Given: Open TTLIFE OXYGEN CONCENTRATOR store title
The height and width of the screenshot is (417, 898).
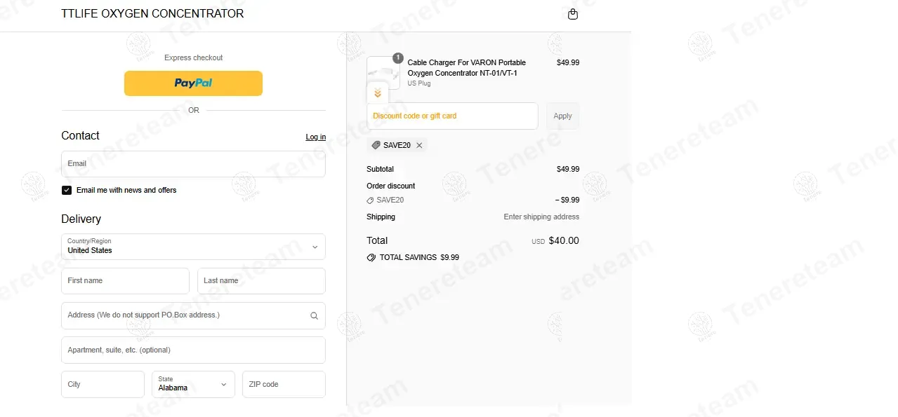Looking at the screenshot, I should click(x=152, y=13).
